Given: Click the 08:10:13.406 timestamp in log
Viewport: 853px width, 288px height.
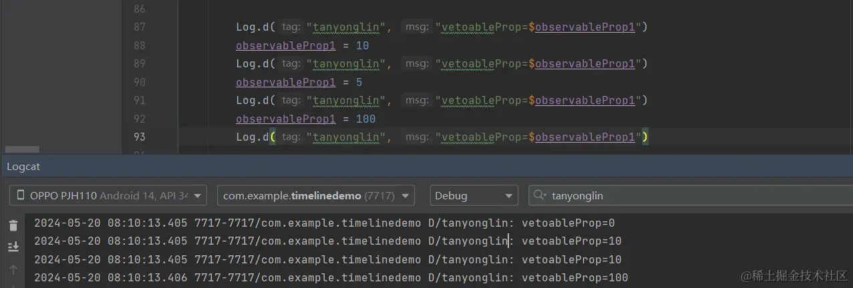Looking at the screenshot, I should tap(148, 277).
